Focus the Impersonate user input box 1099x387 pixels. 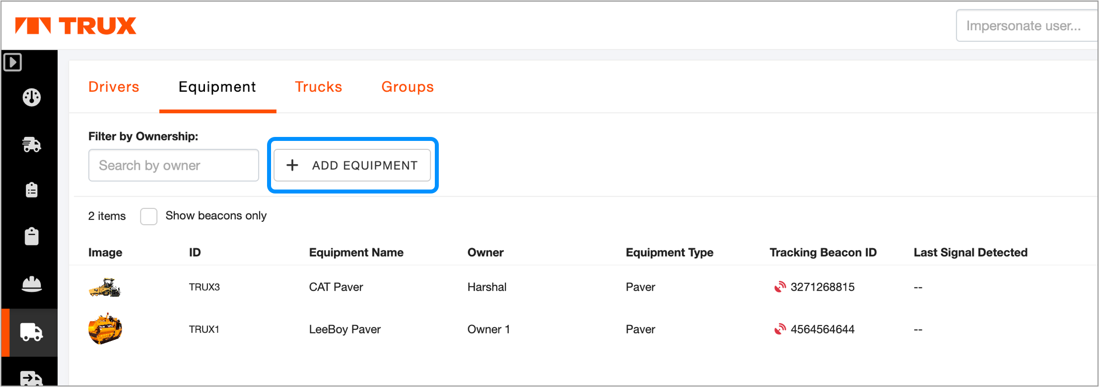click(x=1026, y=26)
